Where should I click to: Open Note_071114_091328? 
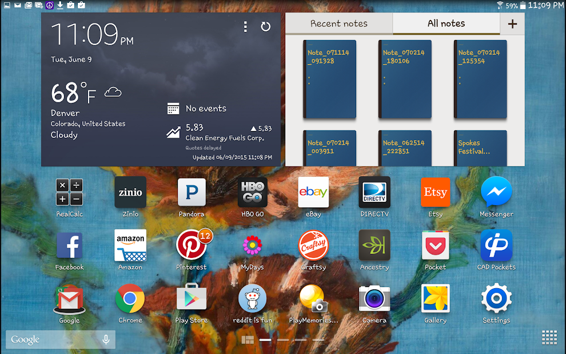pos(329,79)
